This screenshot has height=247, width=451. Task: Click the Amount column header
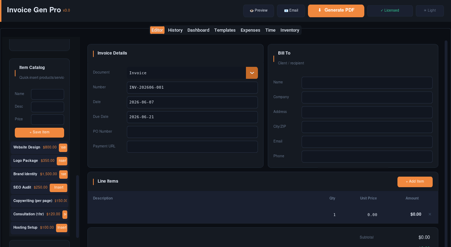412,198
